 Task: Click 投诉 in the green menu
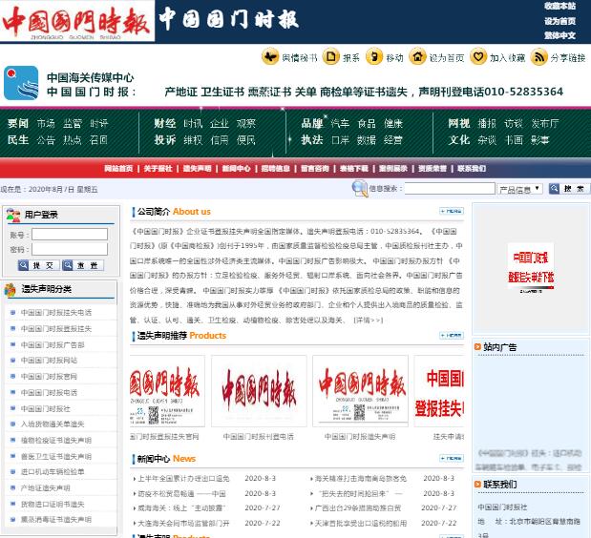coord(165,140)
